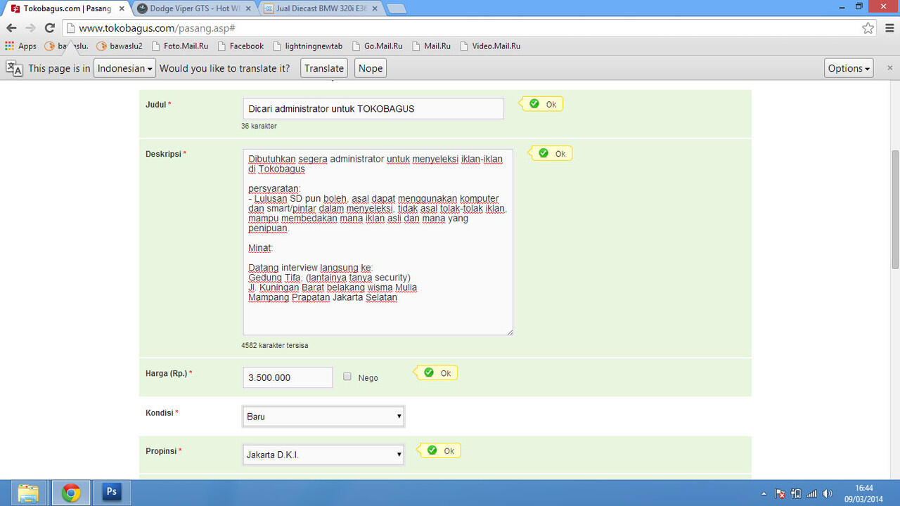Click the volume speaker tray icon
The image size is (900, 506).
[828, 493]
